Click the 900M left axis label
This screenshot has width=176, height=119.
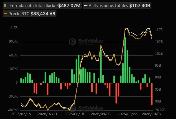[14, 41]
